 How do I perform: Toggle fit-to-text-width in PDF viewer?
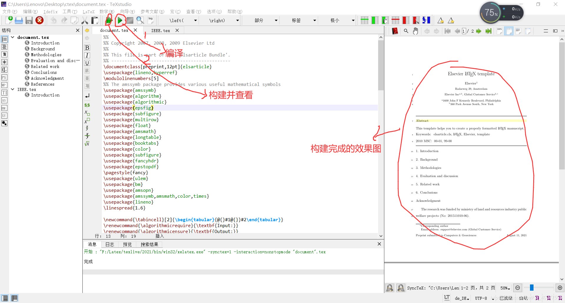pos(519,31)
